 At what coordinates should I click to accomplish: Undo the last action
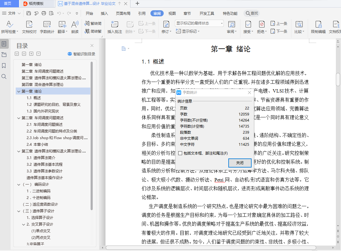click(59, 13)
